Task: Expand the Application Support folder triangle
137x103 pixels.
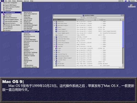Action: [x=54, y=26]
